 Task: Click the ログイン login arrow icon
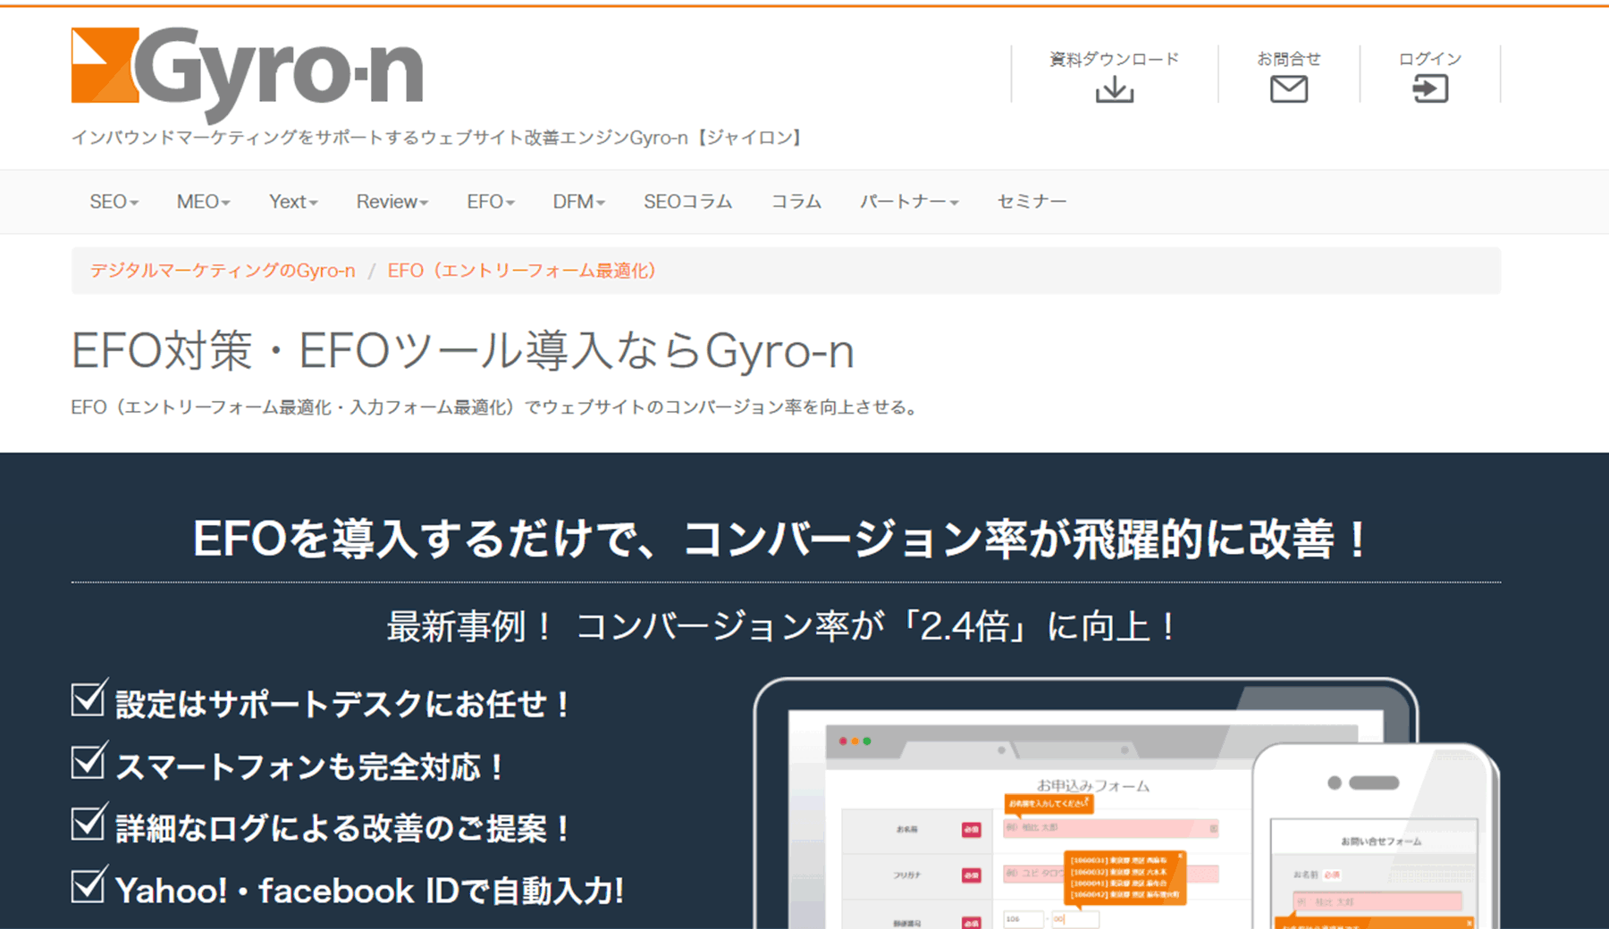(x=1431, y=88)
